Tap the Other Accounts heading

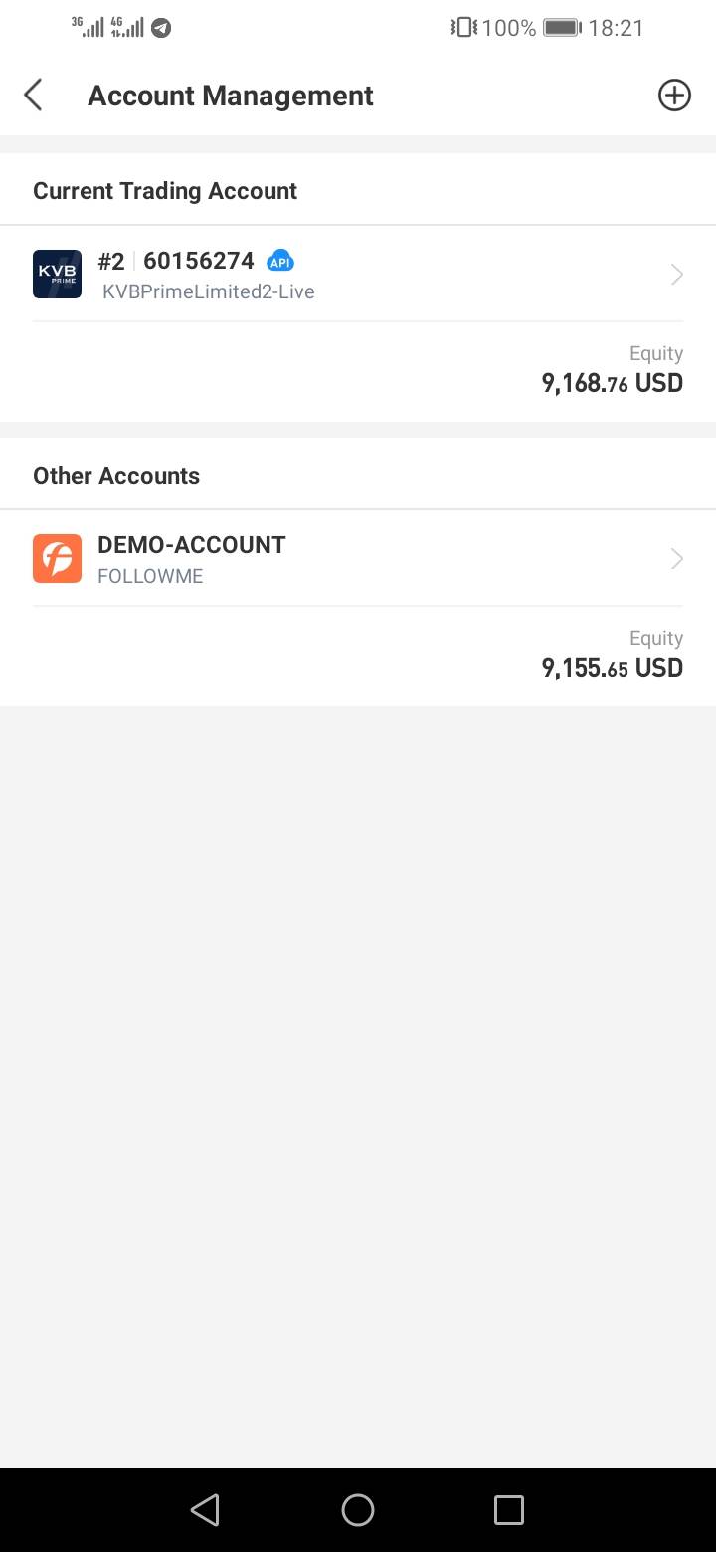116,476
